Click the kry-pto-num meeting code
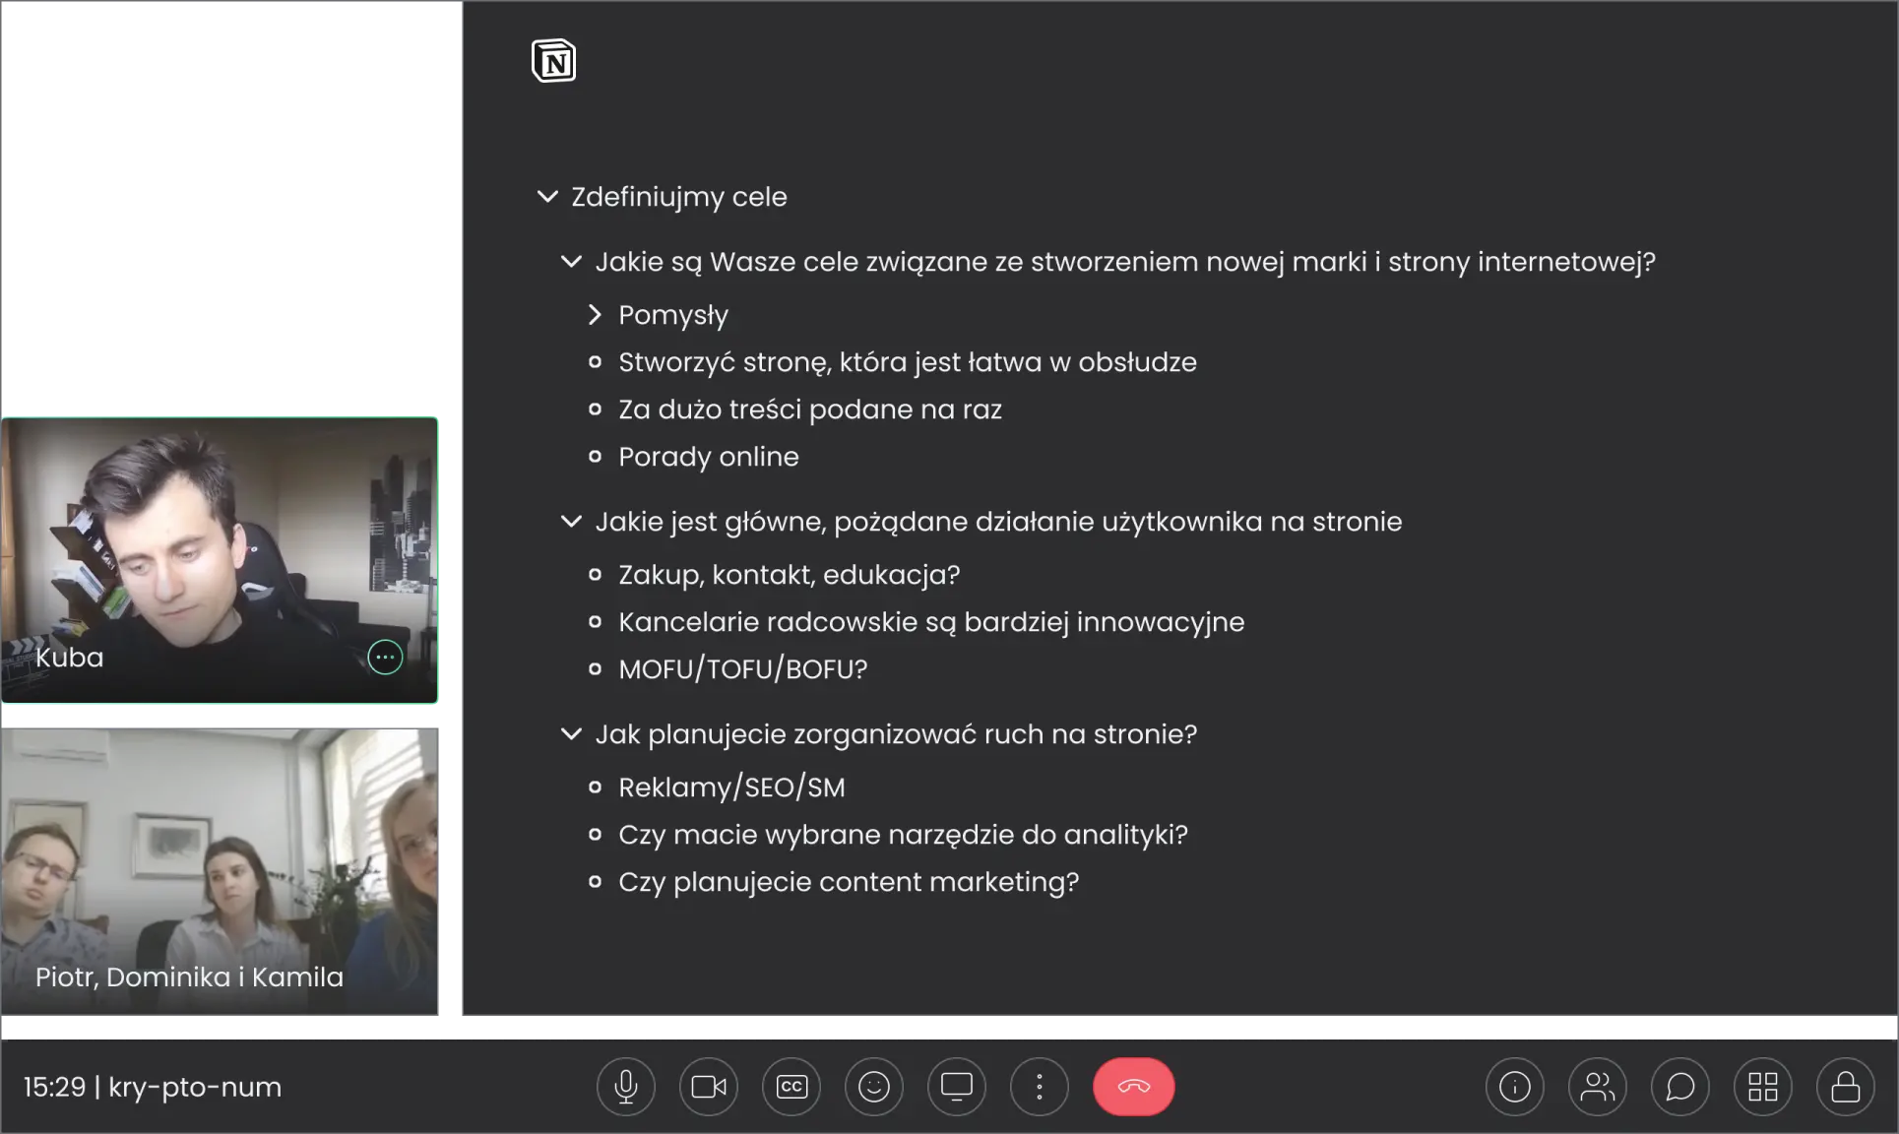 (195, 1087)
